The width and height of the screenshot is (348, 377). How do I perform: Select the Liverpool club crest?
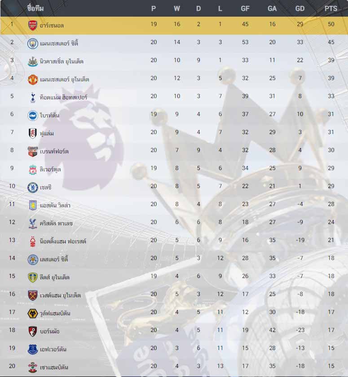coord(33,170)
